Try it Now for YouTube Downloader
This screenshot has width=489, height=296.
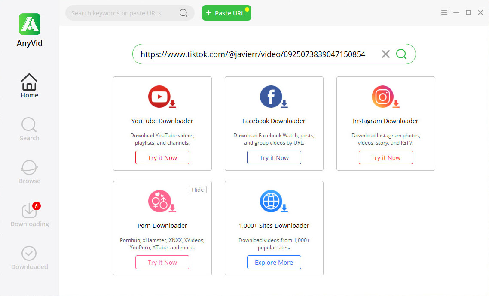(162, 157)
